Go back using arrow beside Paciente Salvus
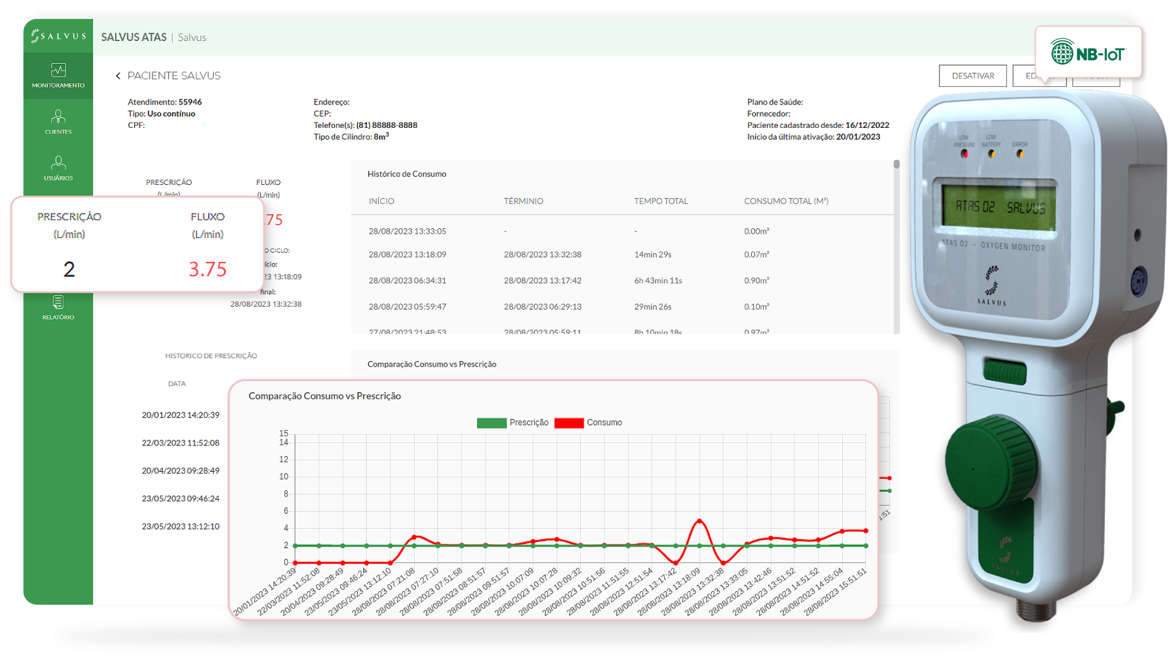Viewport: 1176px width, 661px height. [118, 76]
